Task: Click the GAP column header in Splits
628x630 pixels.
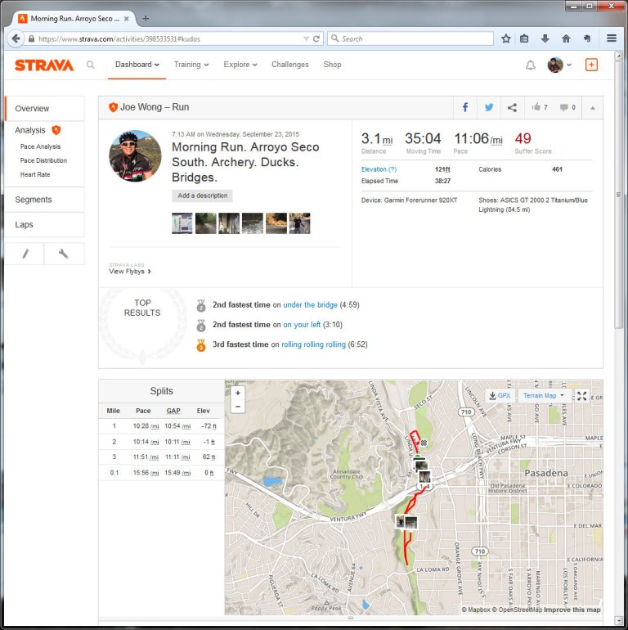Action: 173,411
